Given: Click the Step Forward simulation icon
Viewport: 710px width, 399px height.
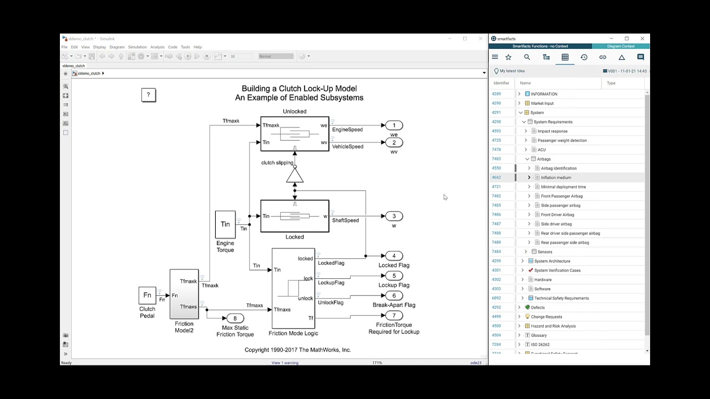Looking at the screenshot, I should pos(197,56).
